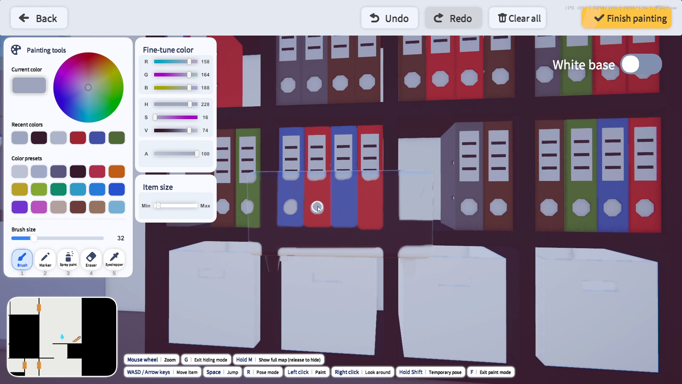Screen dimensions: 682x384
Task: Adjust the V value slider
Action: click(x=175, y=130)
